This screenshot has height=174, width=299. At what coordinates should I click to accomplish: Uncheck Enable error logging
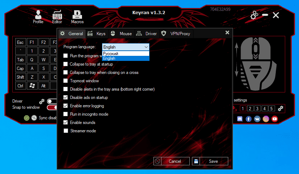tap(65, 105)
